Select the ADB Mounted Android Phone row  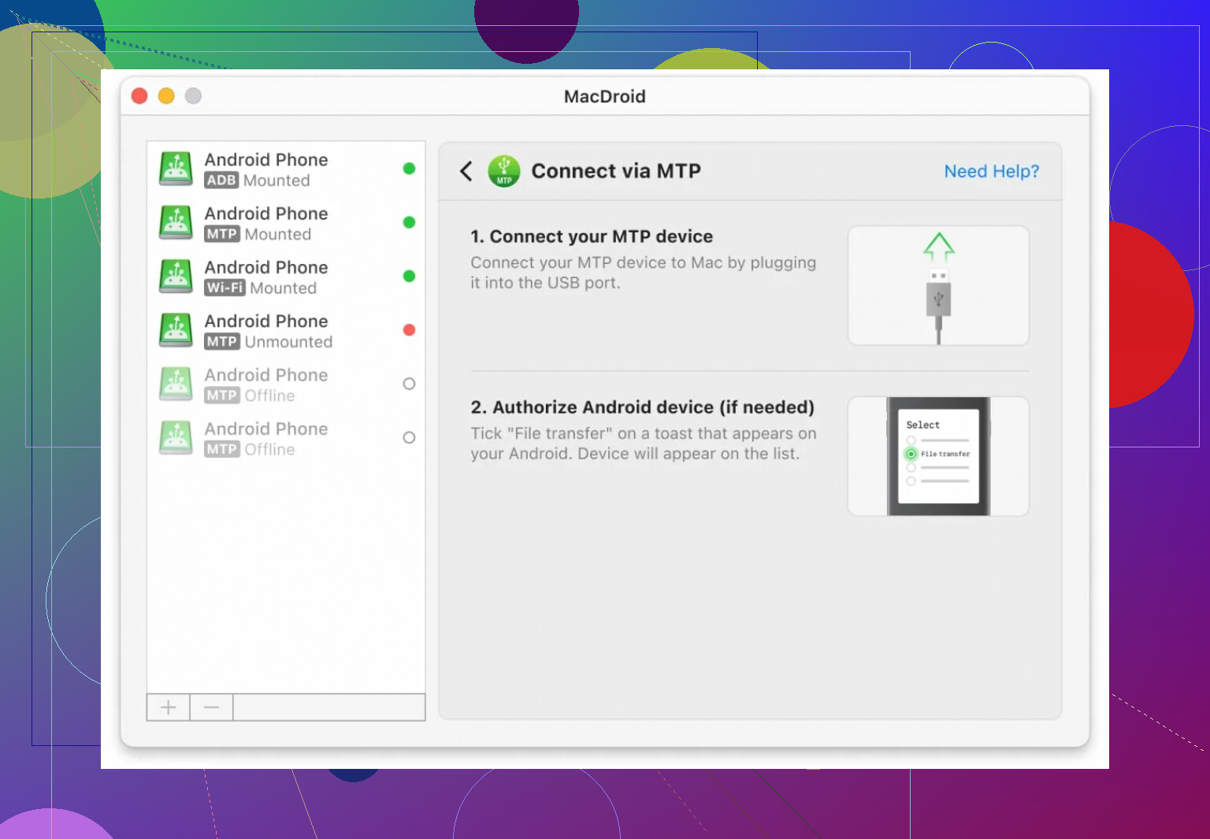point(286,169)
